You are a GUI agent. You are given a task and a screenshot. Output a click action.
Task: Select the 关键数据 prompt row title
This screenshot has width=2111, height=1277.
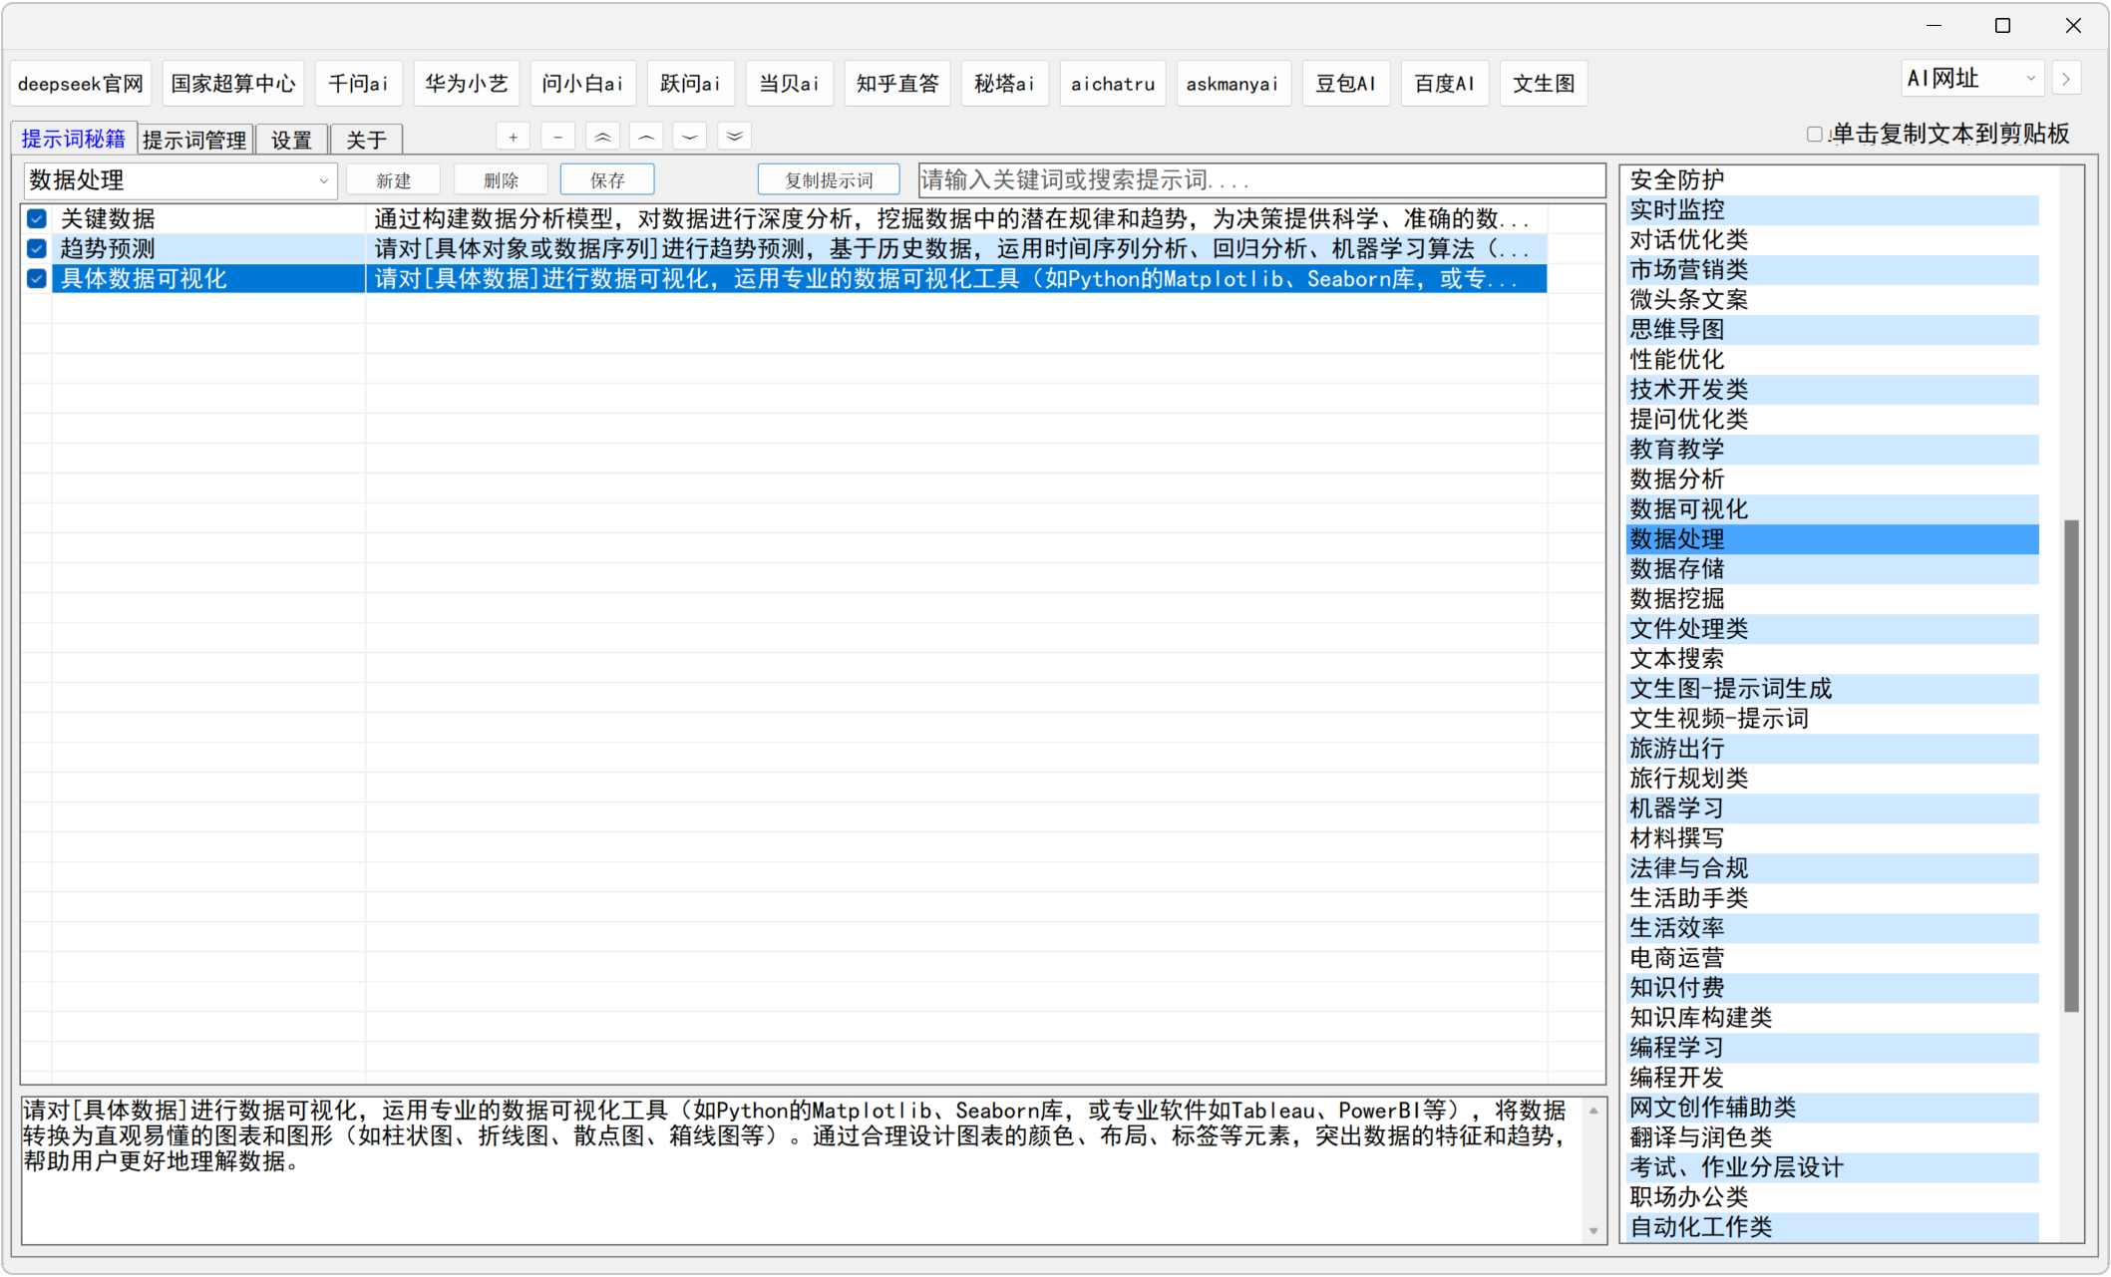pyautogui.click(x=108, y=219)
